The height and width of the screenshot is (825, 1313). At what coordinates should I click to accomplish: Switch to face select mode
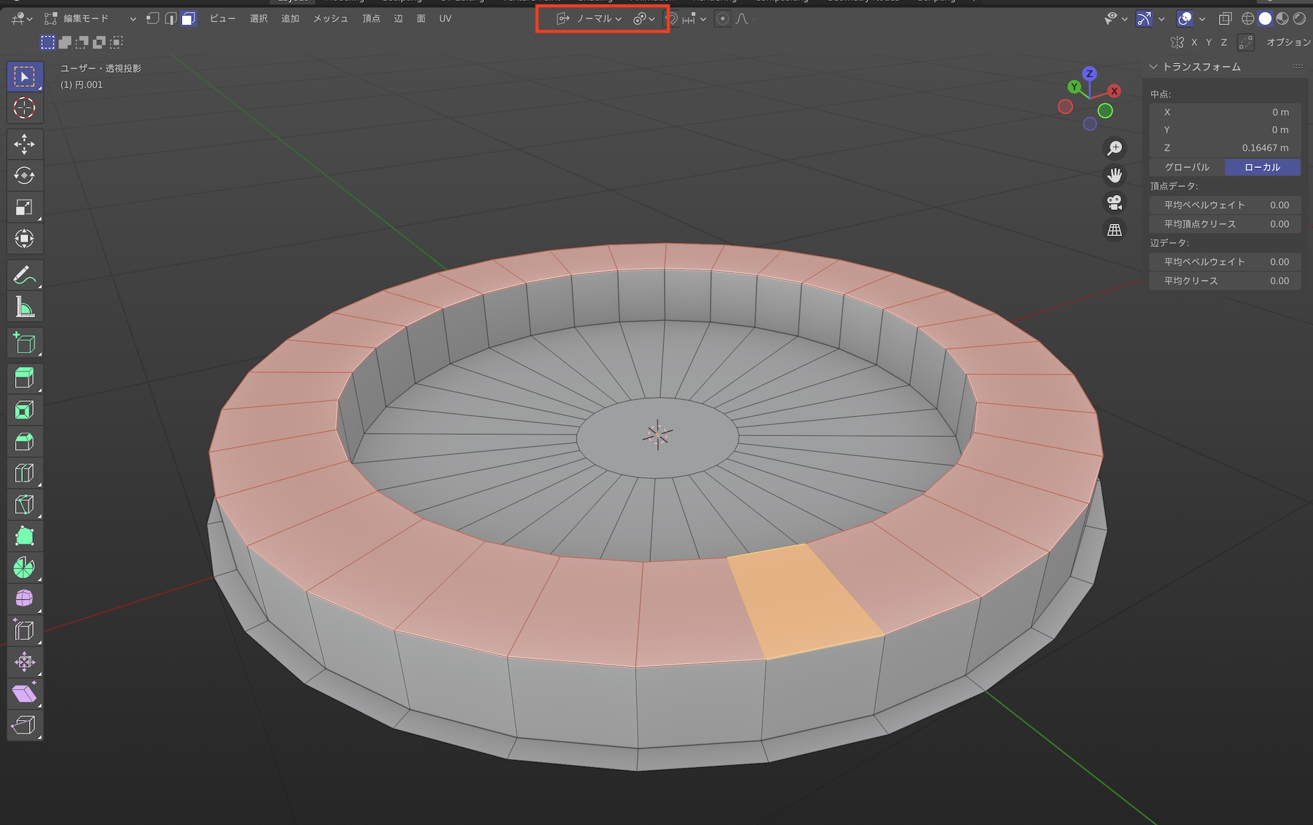coord(188,19)
